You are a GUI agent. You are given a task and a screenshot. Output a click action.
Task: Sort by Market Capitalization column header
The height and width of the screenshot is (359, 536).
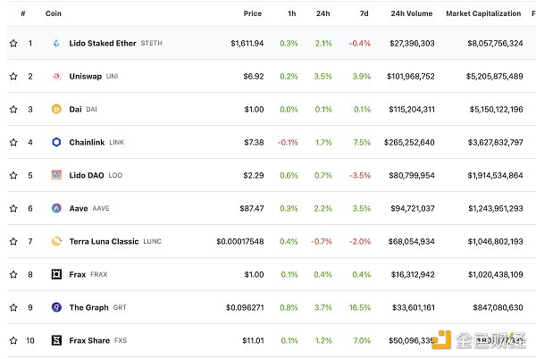coord(483,14)
